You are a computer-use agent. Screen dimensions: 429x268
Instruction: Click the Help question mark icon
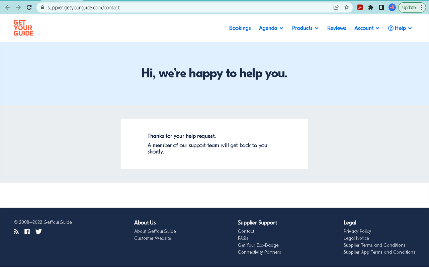391,28
